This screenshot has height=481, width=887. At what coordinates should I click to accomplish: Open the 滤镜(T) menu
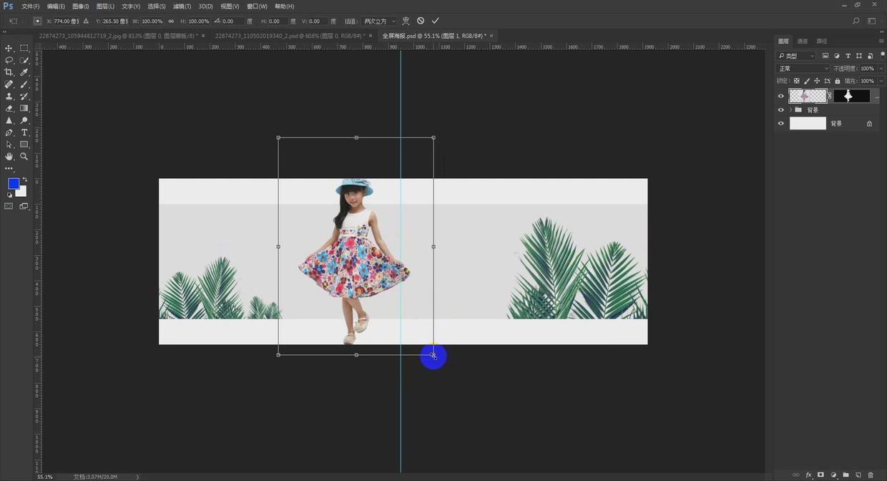click(x=182, y=6)
